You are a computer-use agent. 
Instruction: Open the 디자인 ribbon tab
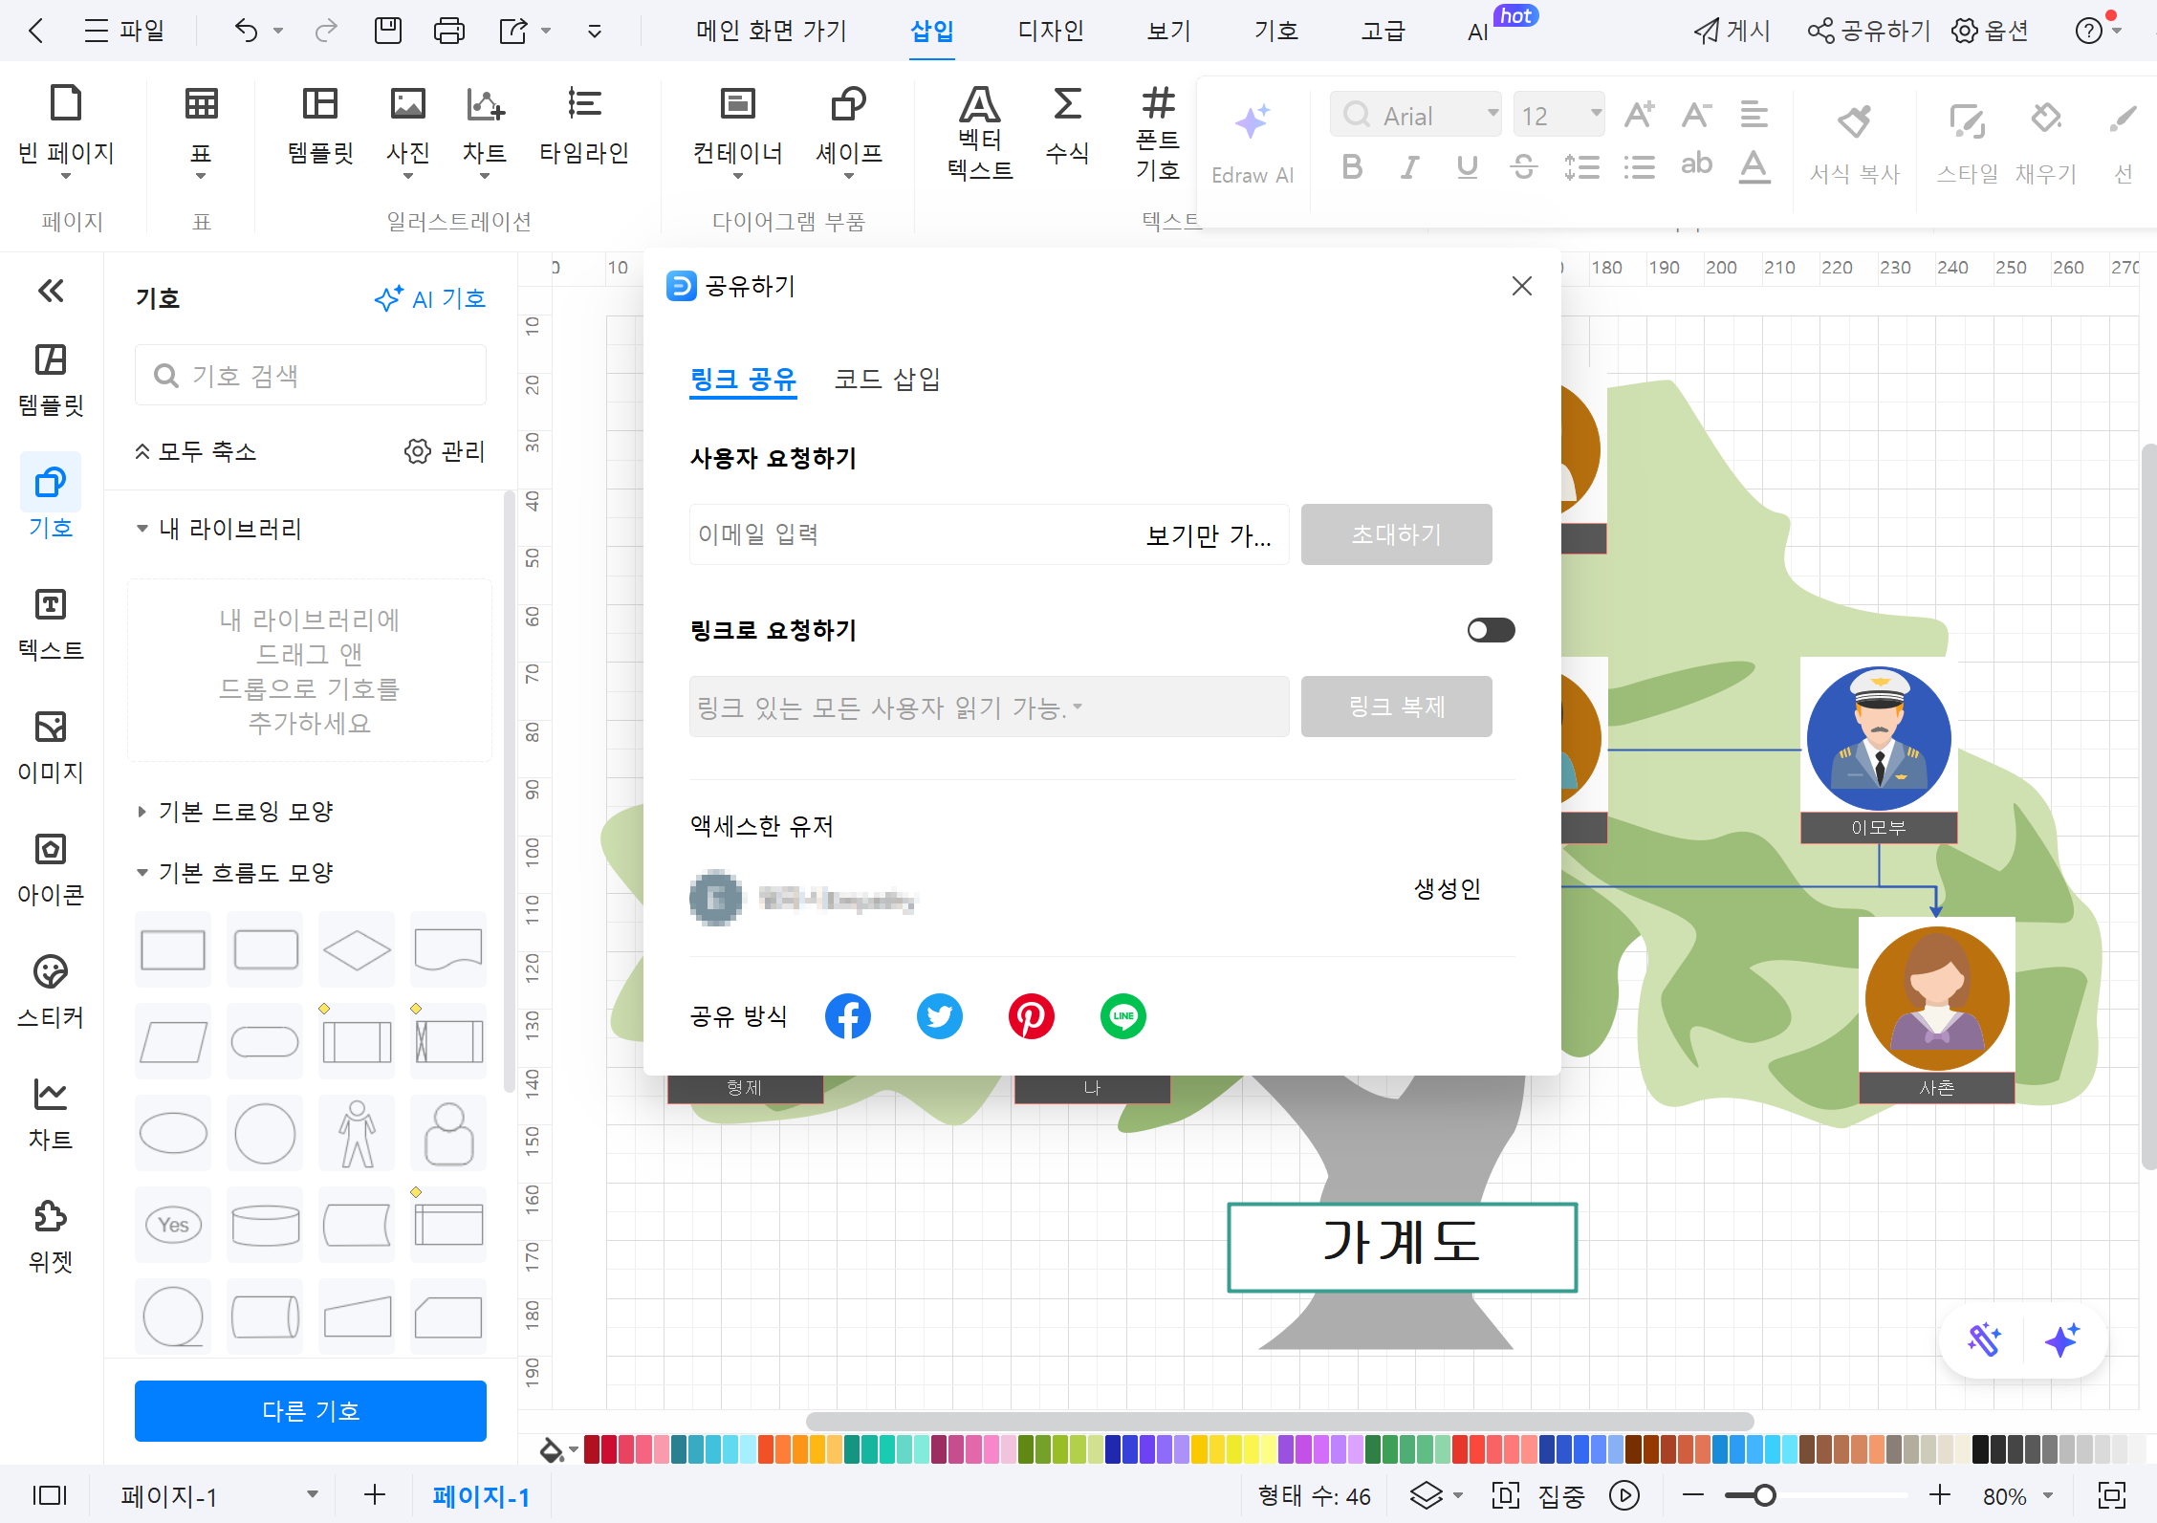pos(1051,31)
